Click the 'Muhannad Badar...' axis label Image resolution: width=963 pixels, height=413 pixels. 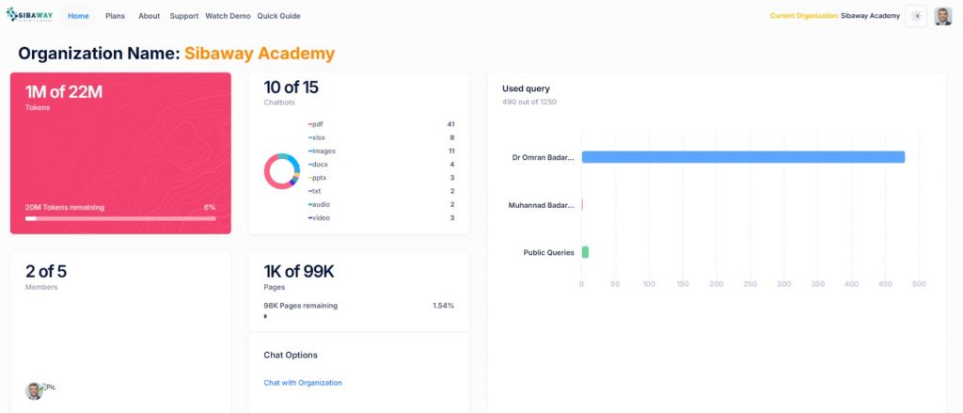pos(542,205)
